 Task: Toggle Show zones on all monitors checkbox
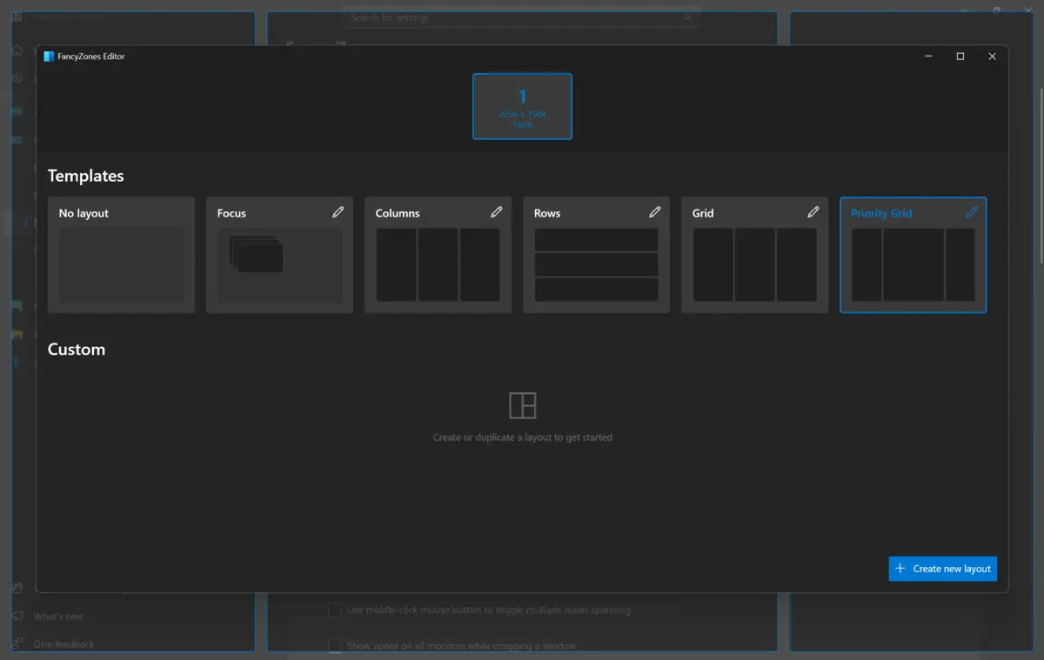[334, 645]
